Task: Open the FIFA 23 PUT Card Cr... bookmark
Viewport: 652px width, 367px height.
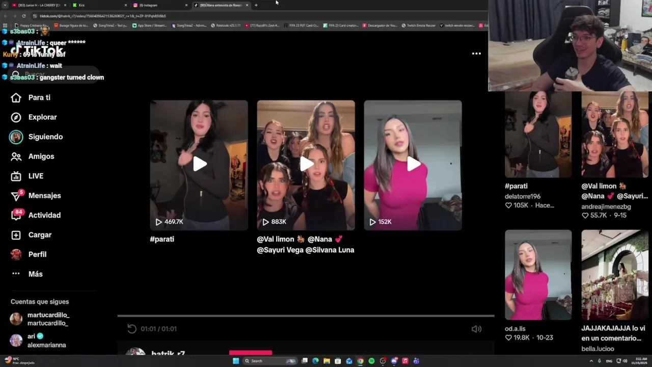Action: coord(301,25)
